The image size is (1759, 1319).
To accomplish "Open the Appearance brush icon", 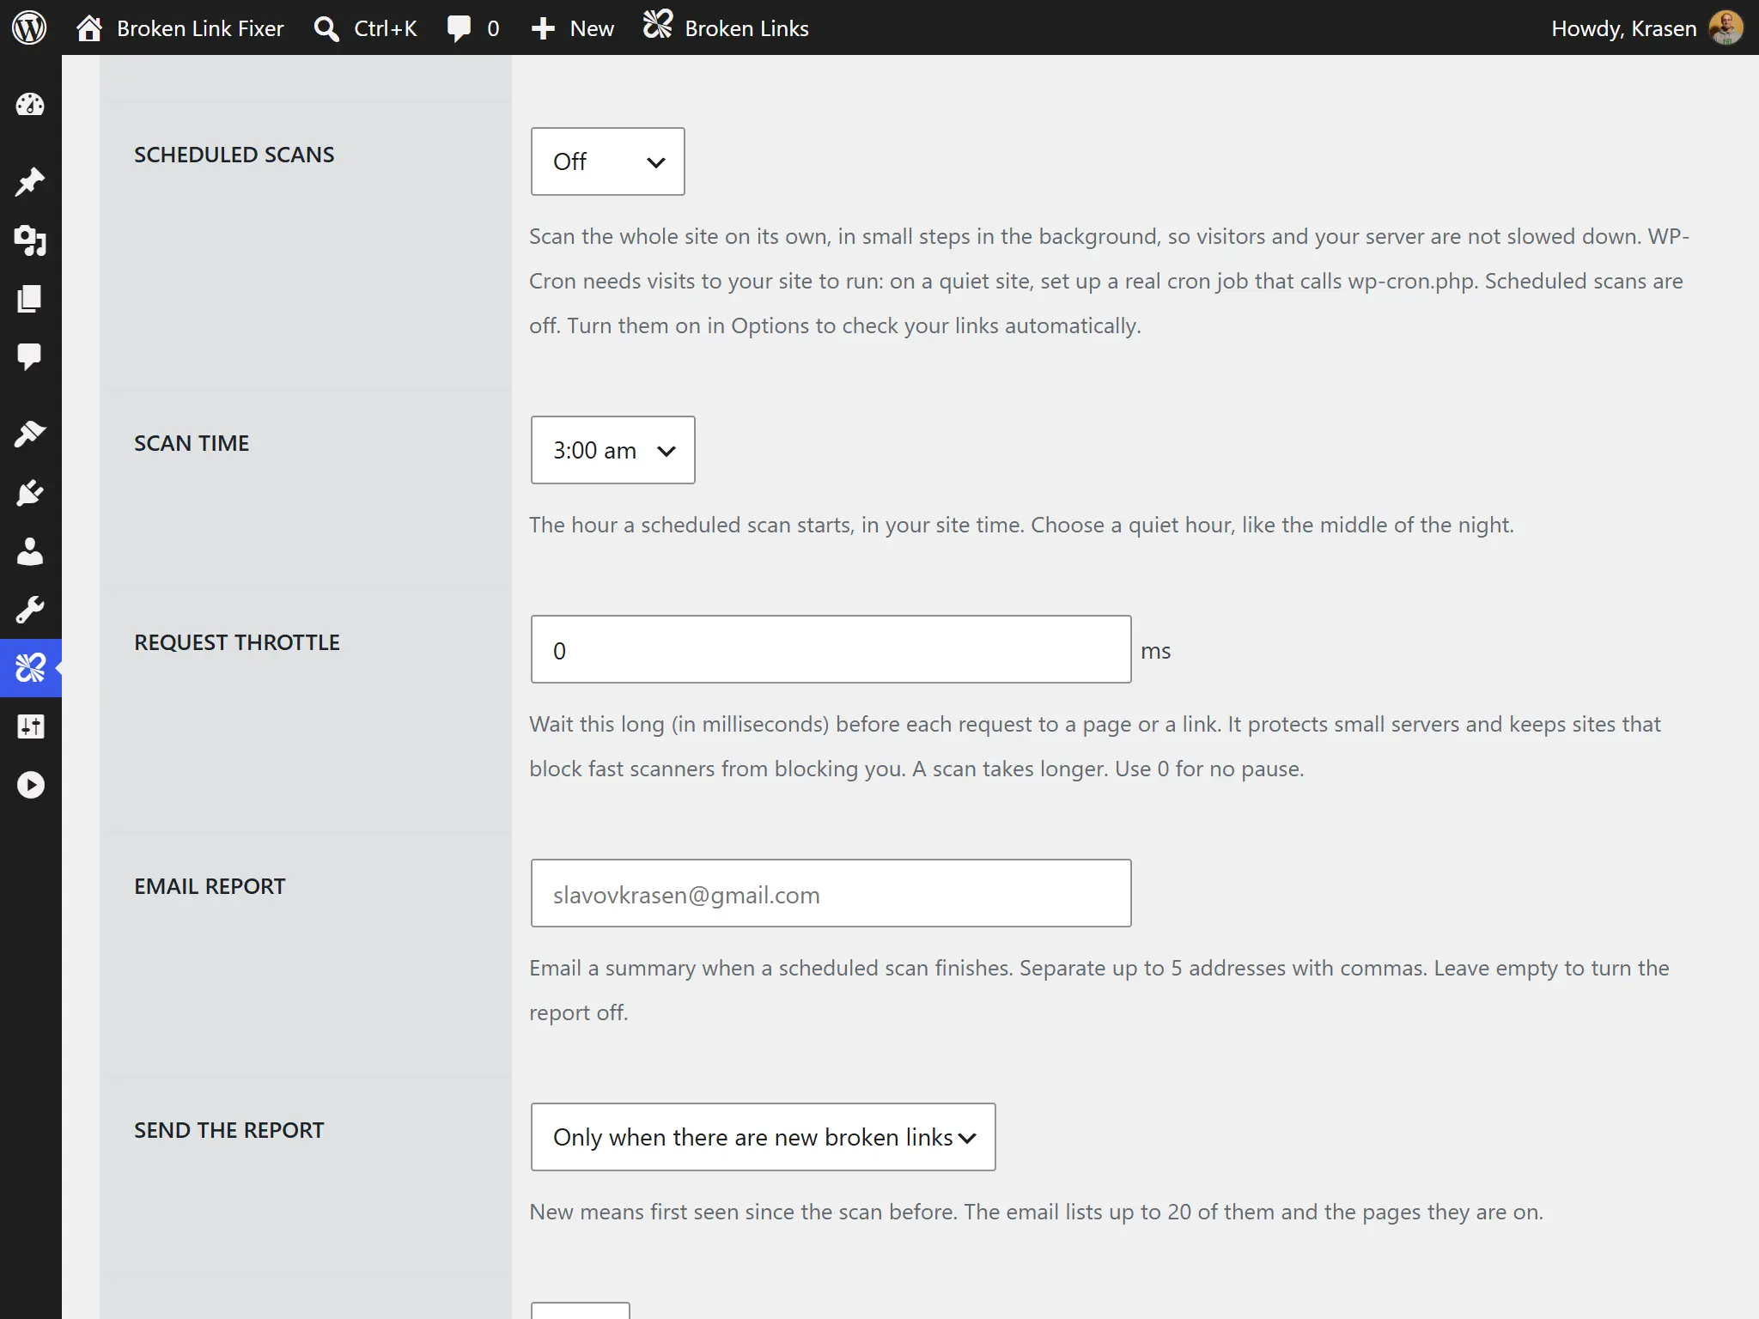I will pyautogui.click(x=30, y=434).
